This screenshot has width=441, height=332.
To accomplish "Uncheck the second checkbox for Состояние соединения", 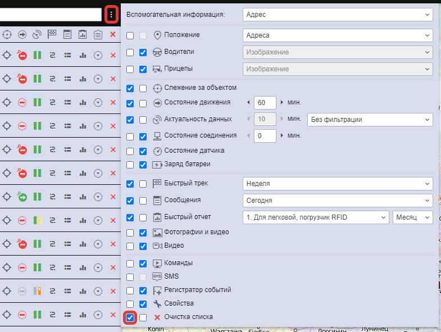I will (143, 137).
